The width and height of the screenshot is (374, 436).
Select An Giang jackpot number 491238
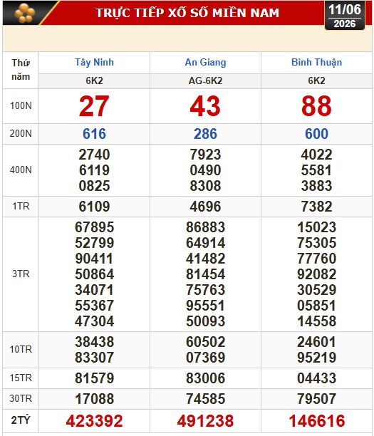(x=205, y=421)
